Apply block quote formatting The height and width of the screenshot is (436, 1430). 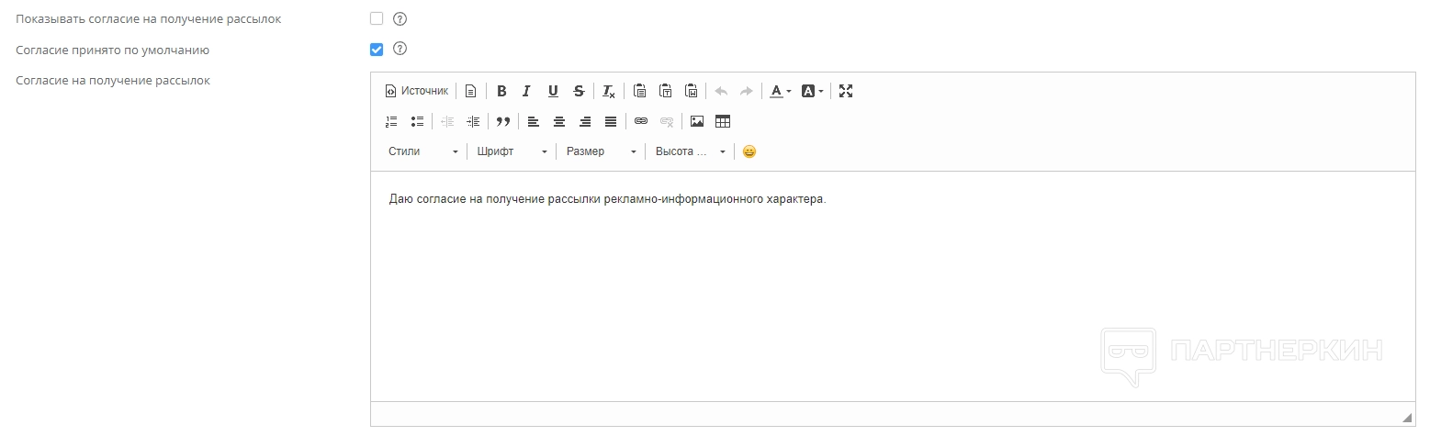pos(502,121)
